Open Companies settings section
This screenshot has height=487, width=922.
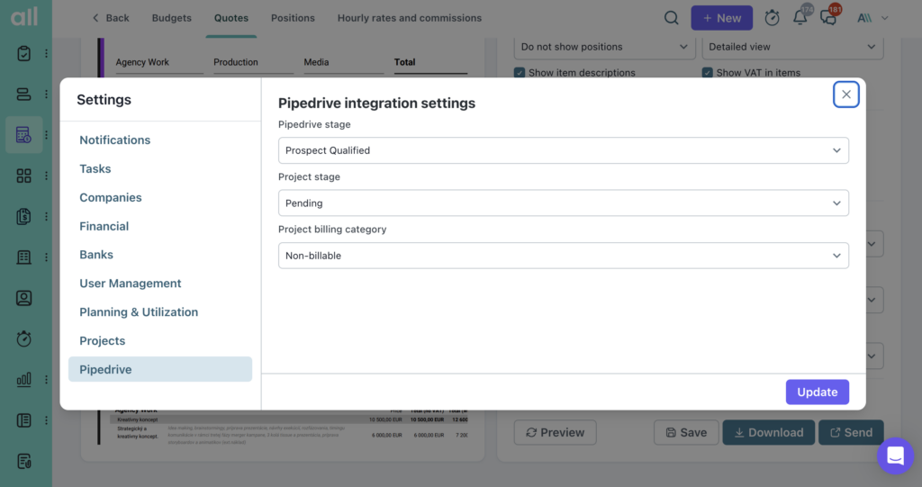click(111, 198)
